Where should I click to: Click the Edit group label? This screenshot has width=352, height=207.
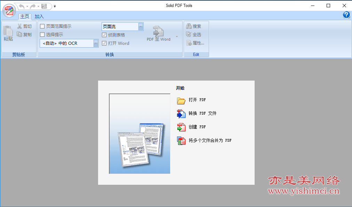pos(196,55)
